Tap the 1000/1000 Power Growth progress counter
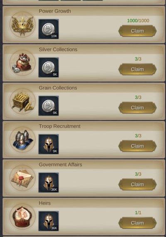The width and height of the screenshot is (166, 237). (138, 20)
